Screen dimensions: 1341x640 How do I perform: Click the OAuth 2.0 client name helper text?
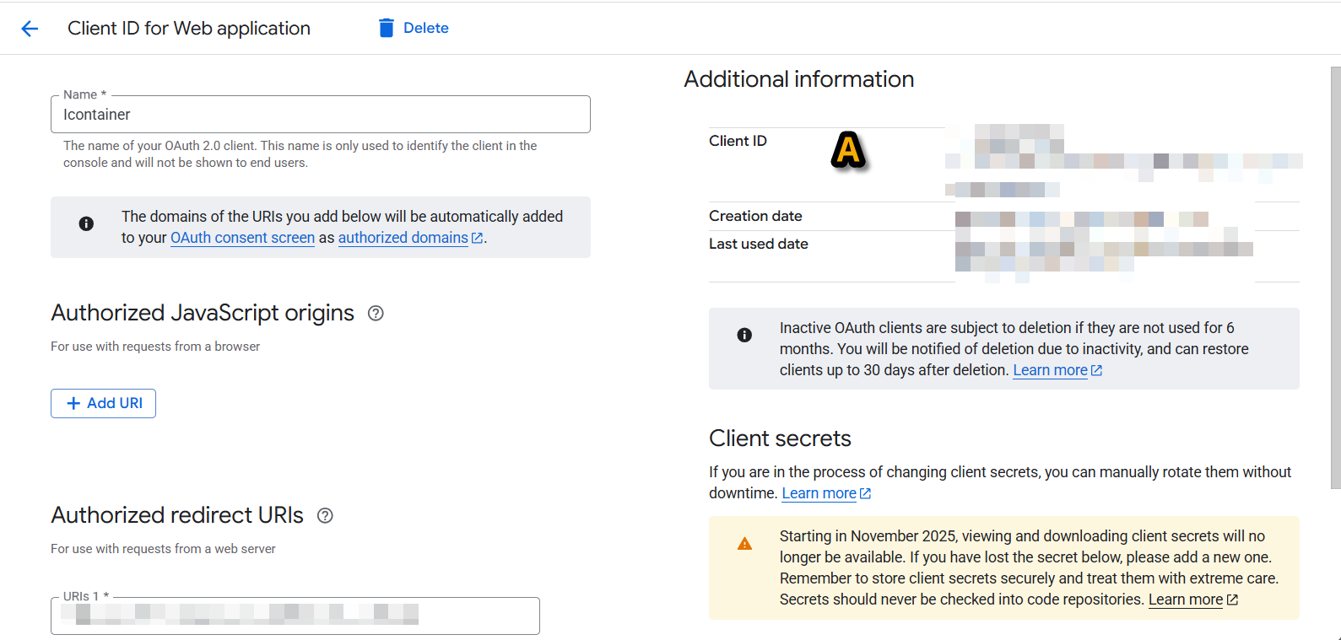tap(300, 154)
